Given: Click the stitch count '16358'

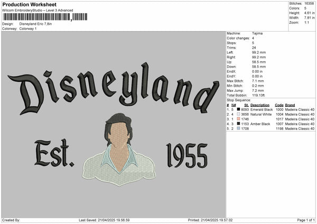Looking at the screenshot, I should [309, 4].
